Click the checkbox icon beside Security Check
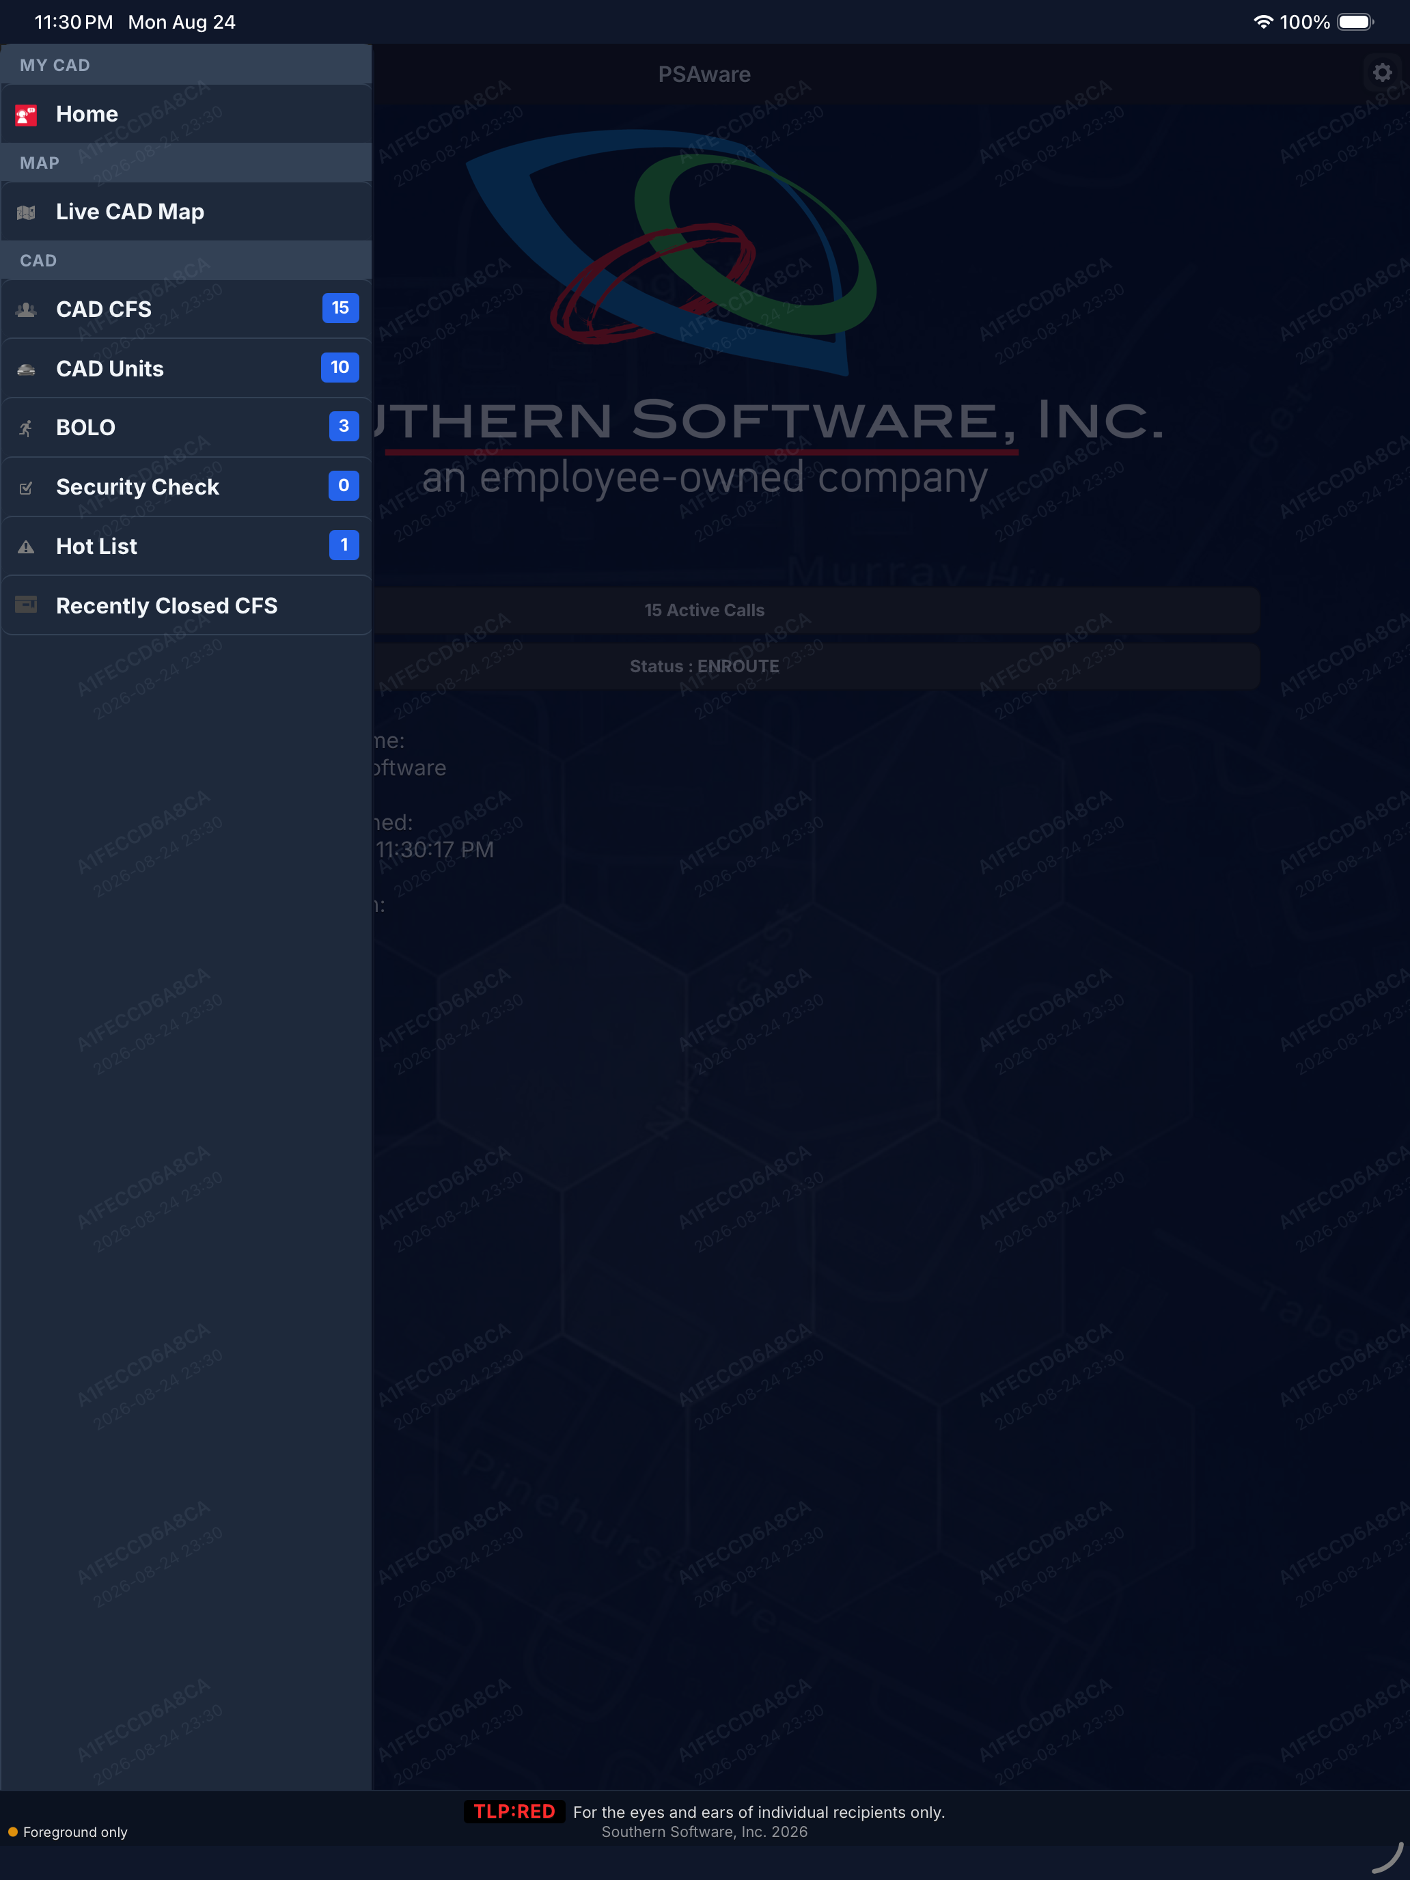Image resolution: width=1410 pixels, height=1880 pixels. [27, 488]
